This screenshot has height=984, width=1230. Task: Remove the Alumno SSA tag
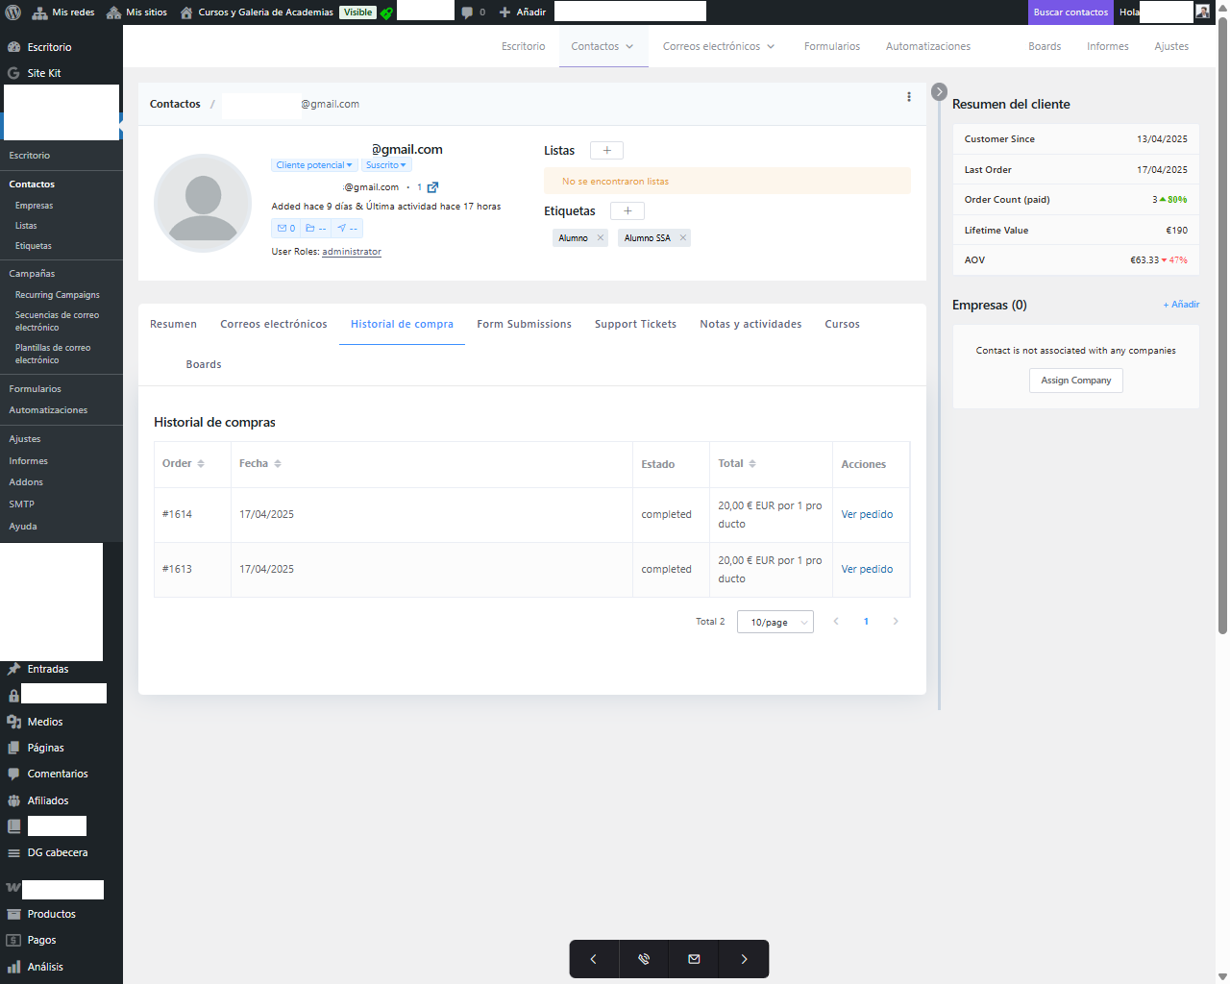[x=683, y=238]
